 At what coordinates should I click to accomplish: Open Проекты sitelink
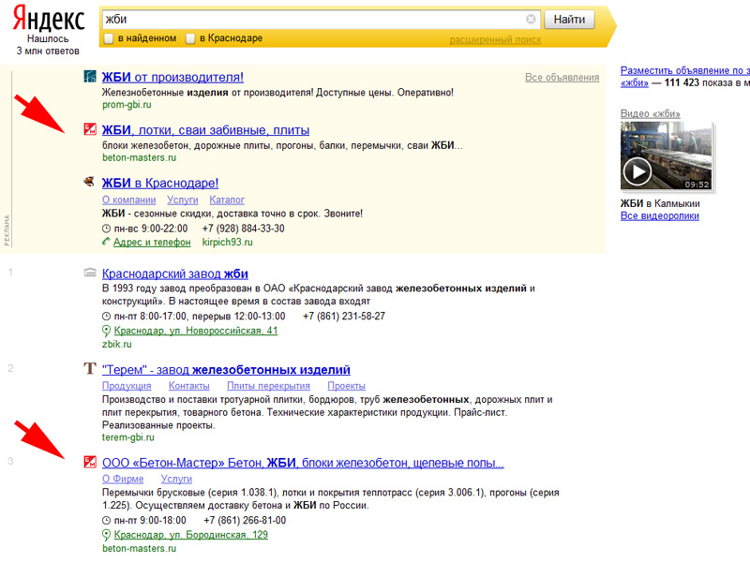(x=346, y=386)
